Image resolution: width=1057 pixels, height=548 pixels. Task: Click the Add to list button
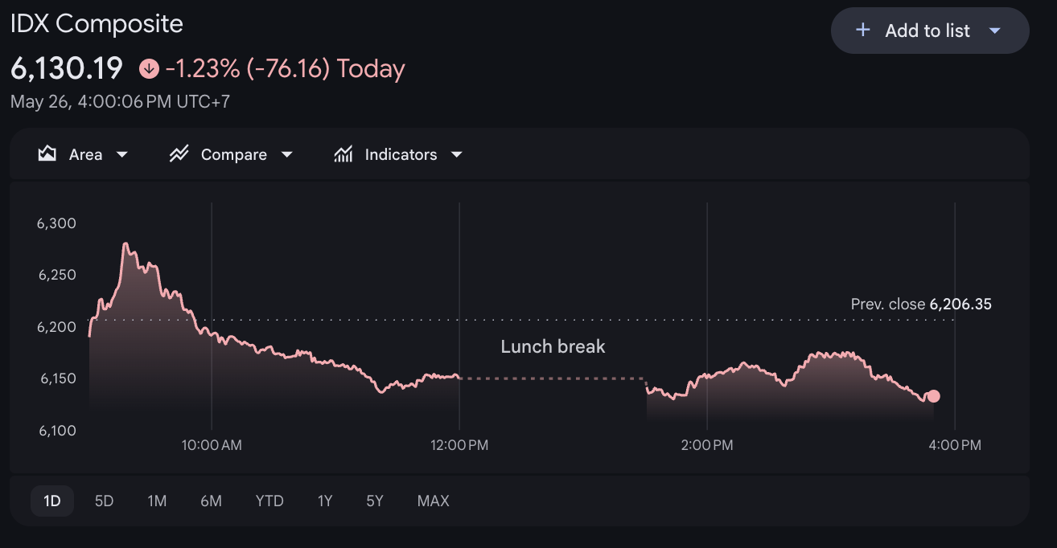click(930, 31)
